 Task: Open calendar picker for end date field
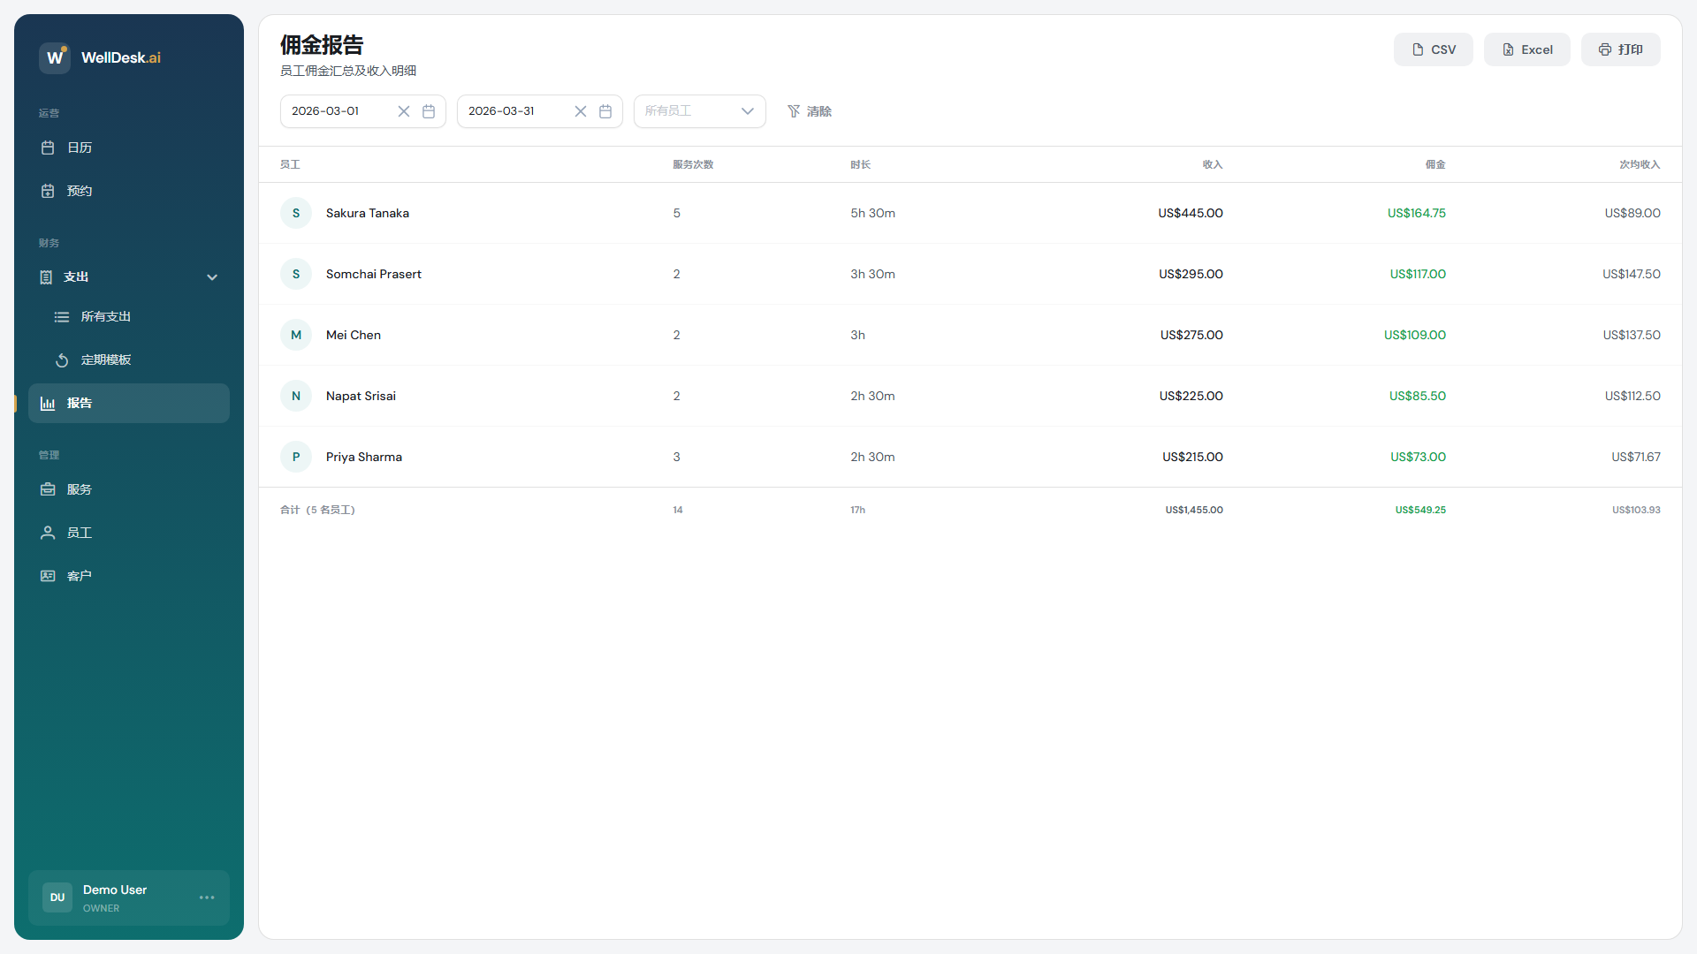click(605, 111)
